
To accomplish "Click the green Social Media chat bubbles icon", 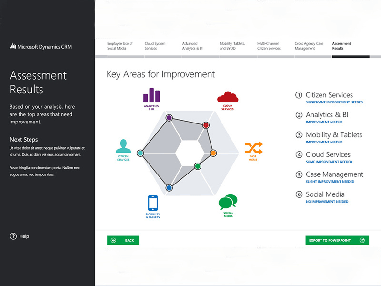I will pos(228,202).
